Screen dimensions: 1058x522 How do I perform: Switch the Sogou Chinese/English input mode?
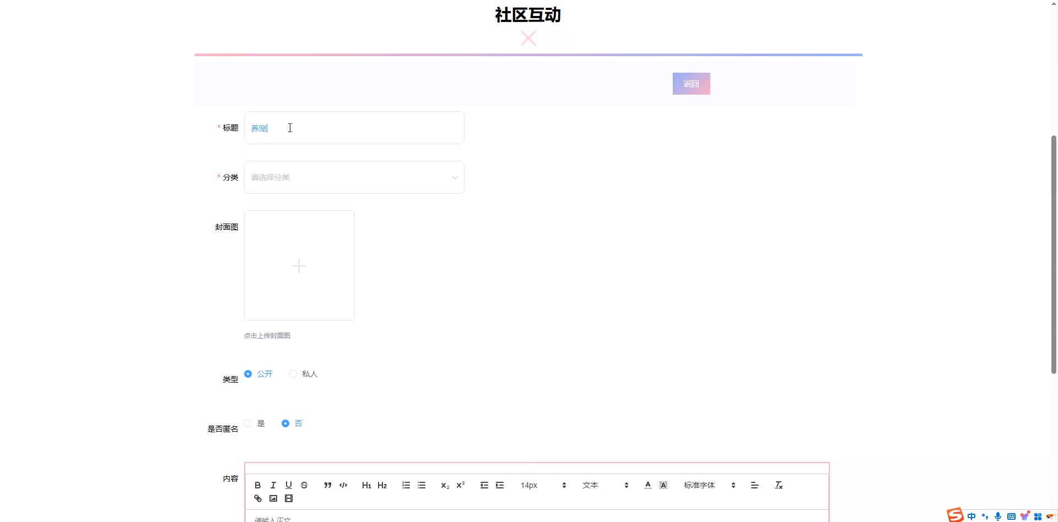[x=971, y=516]
